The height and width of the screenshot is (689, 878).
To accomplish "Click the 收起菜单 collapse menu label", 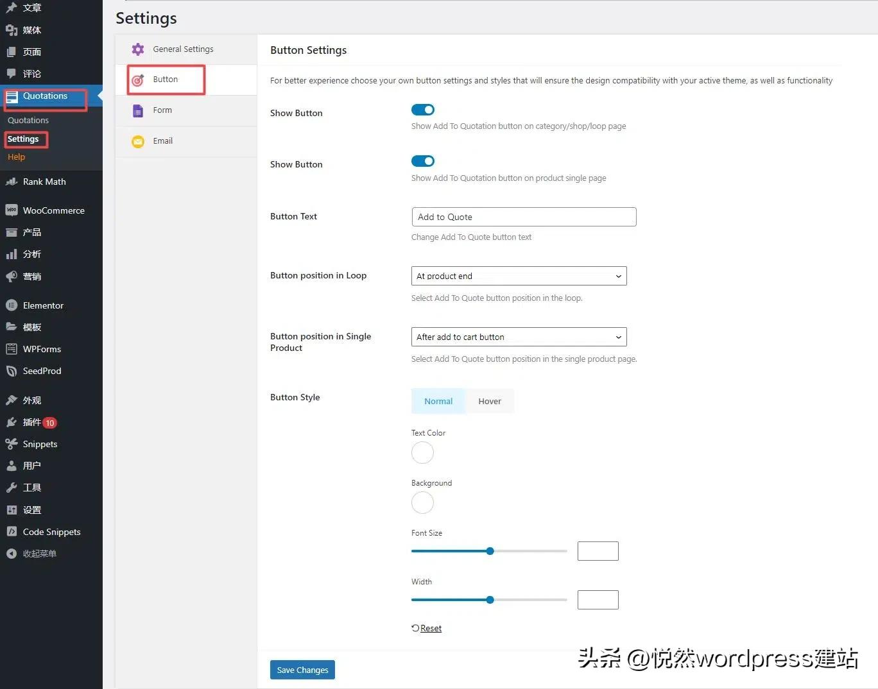I will coord(40,554).
